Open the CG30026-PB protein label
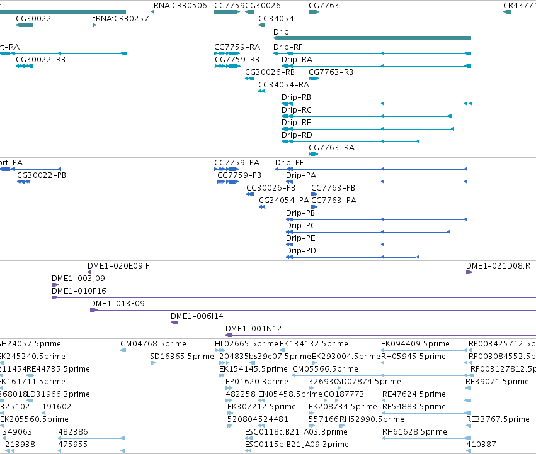The image size is (536, 454). [271, 188]
